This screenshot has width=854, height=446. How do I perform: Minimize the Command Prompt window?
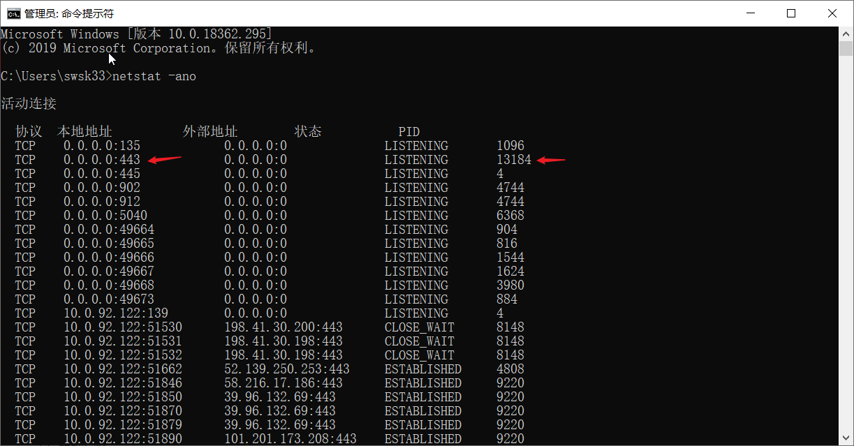click(751, 13)
